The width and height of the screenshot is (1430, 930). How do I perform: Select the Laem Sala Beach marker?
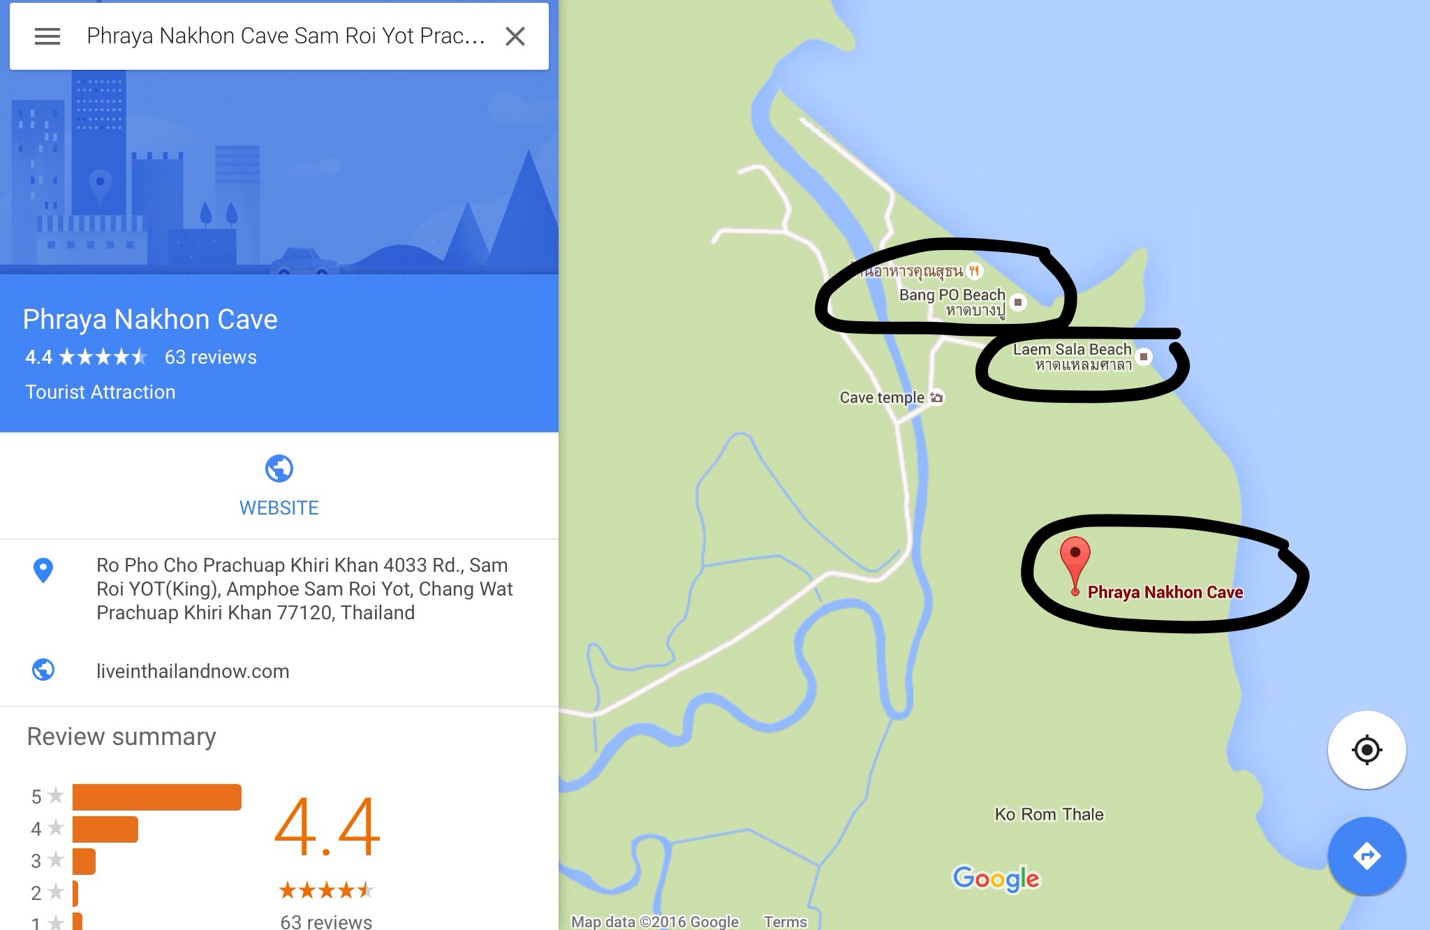pos(1144,357)
